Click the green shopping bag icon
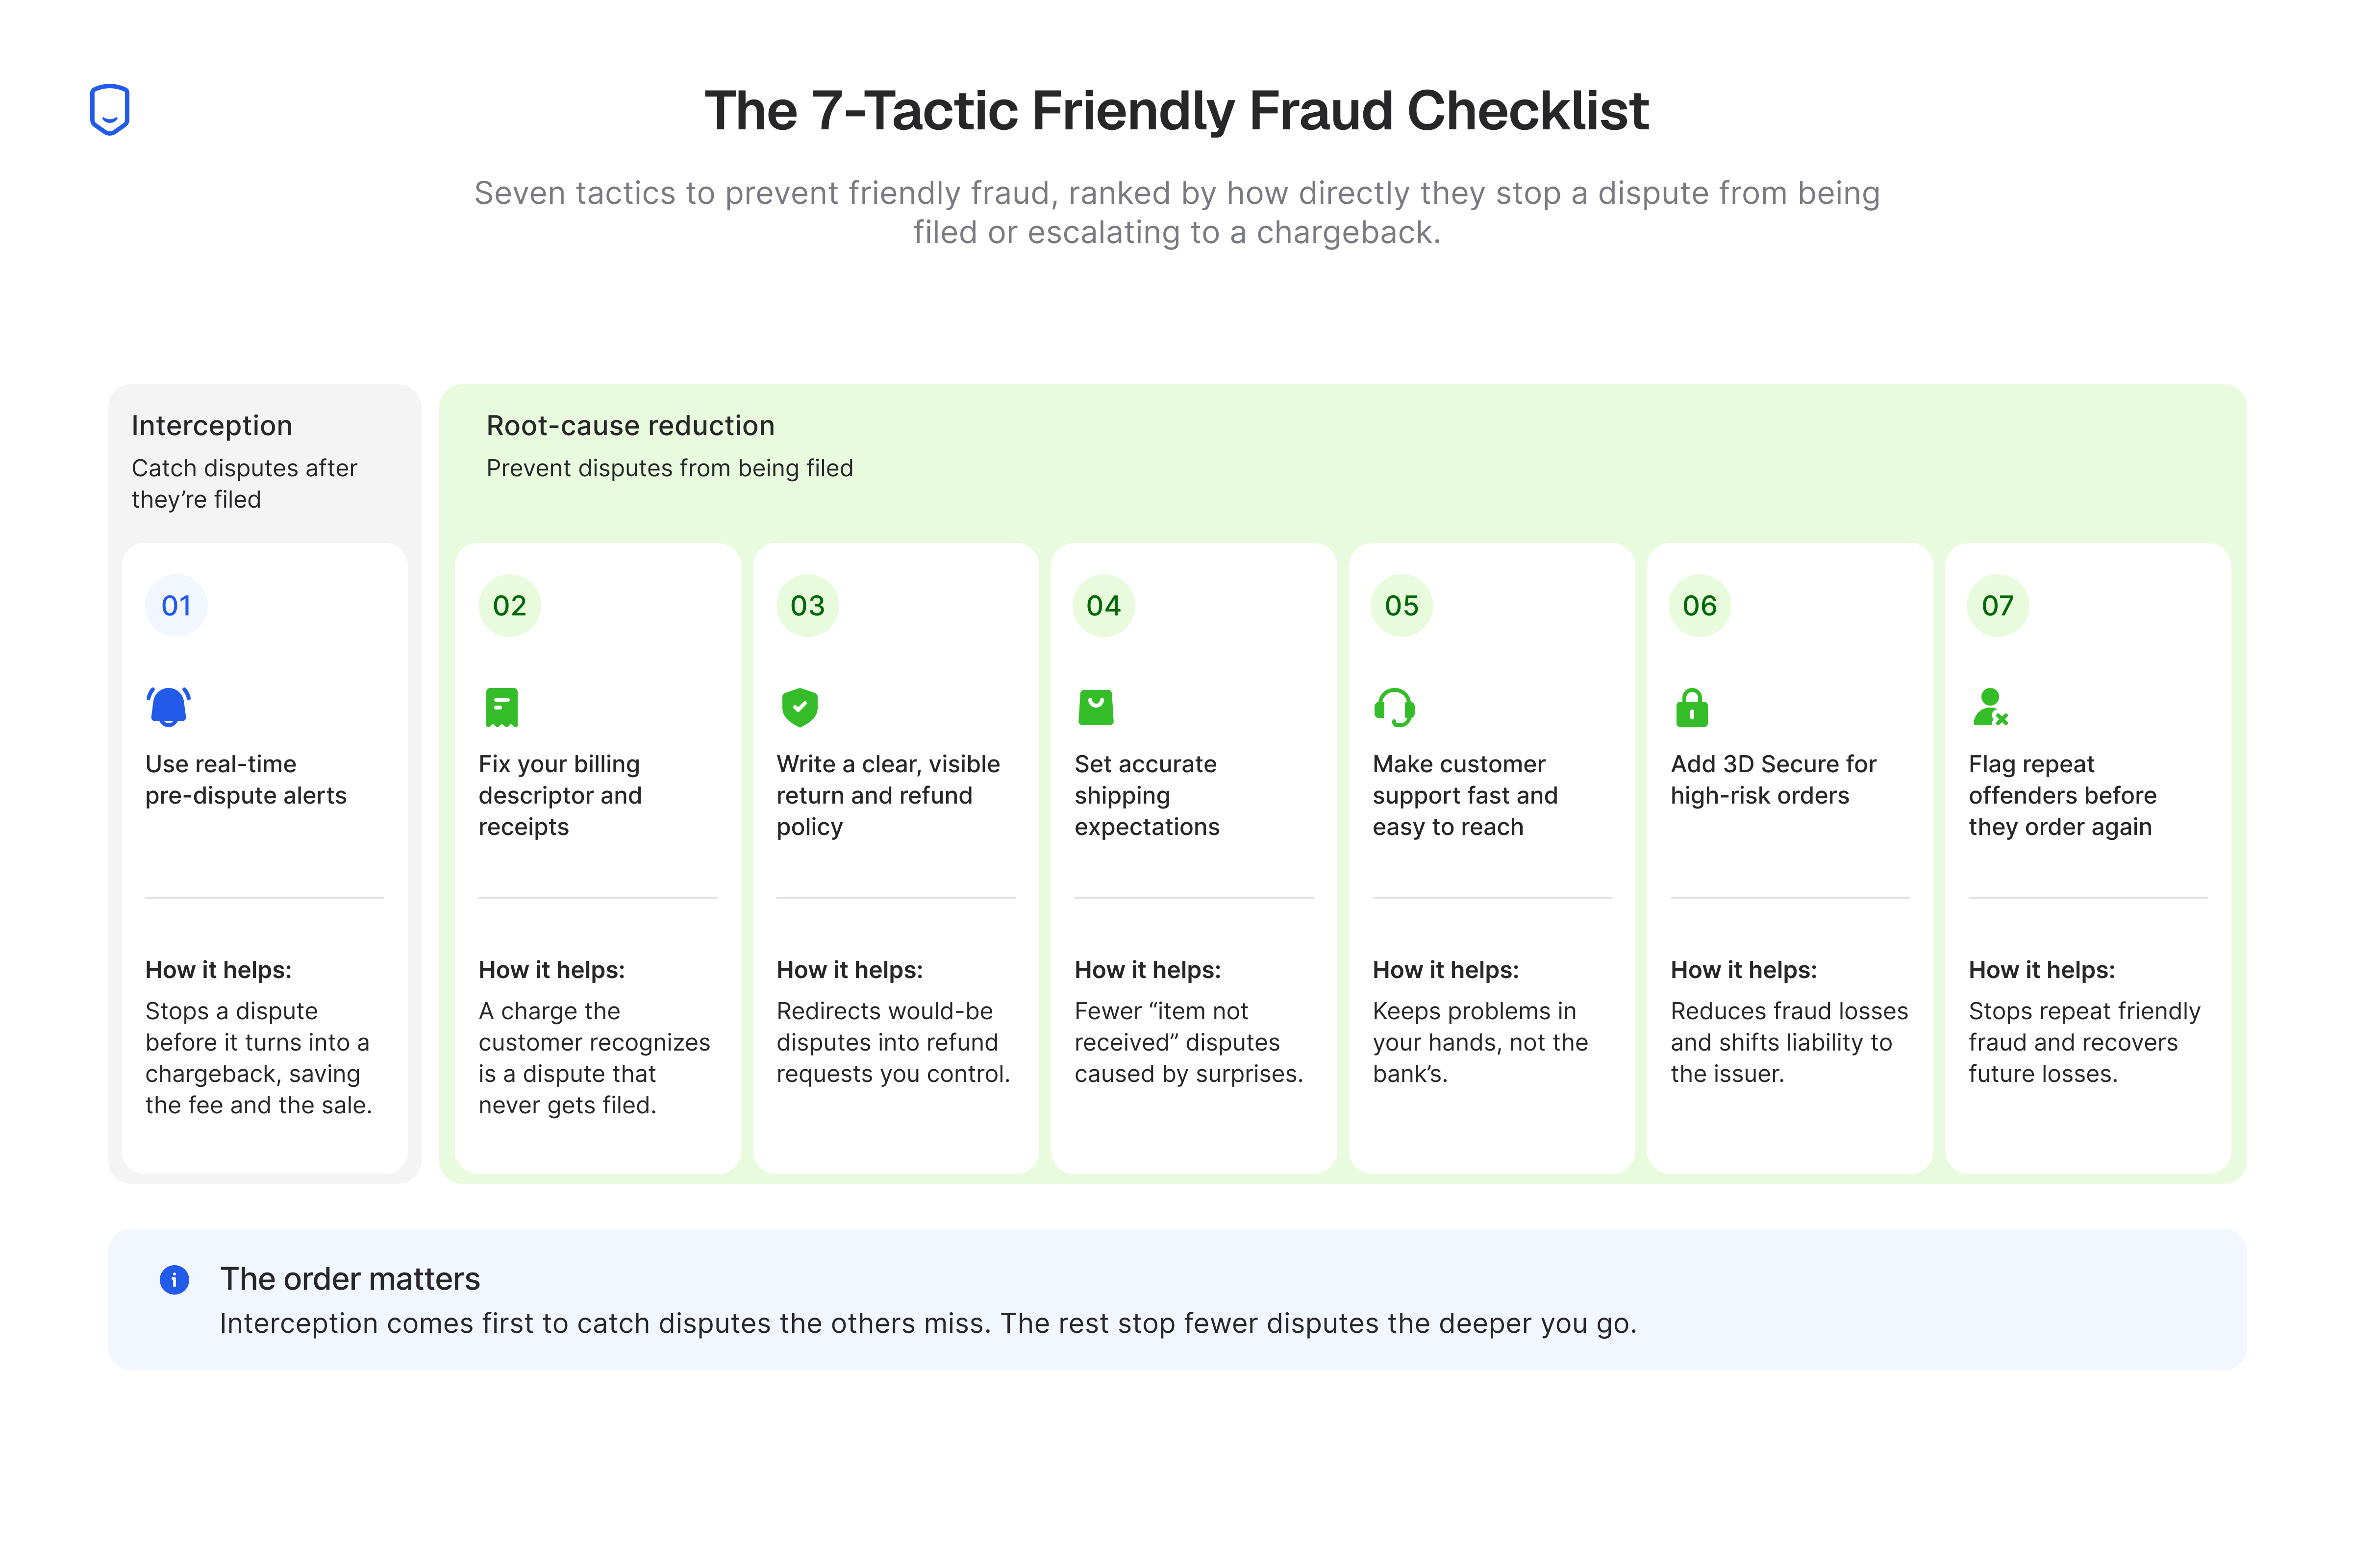 (1097, 707)
